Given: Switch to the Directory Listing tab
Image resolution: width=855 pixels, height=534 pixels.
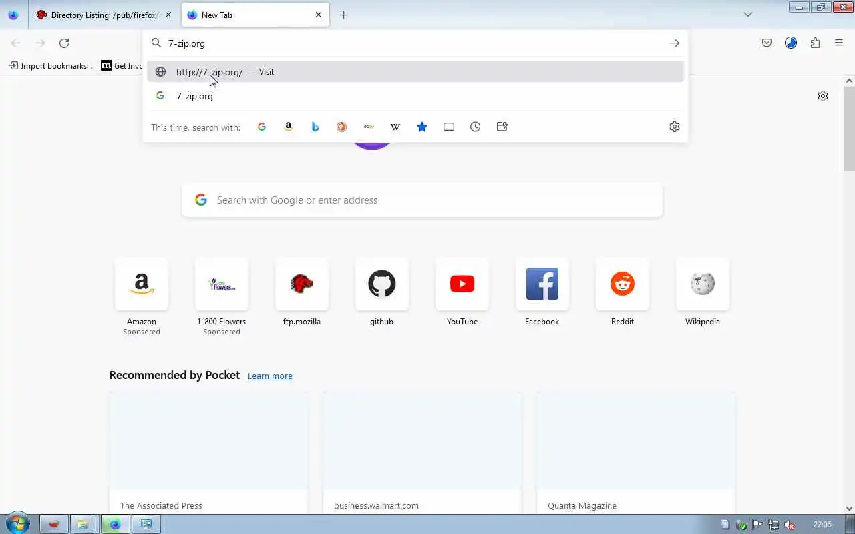Looking at the screenshot, I should [105, 15].
